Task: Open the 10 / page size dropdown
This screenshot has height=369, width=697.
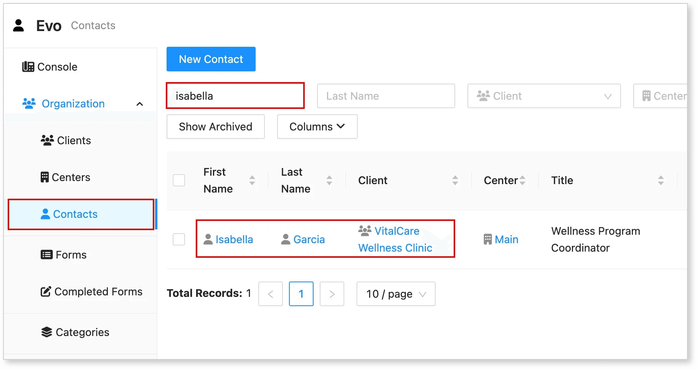Action: [396, 294]
